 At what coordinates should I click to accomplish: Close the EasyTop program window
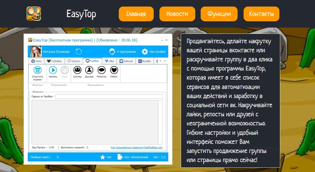point(167,40)
